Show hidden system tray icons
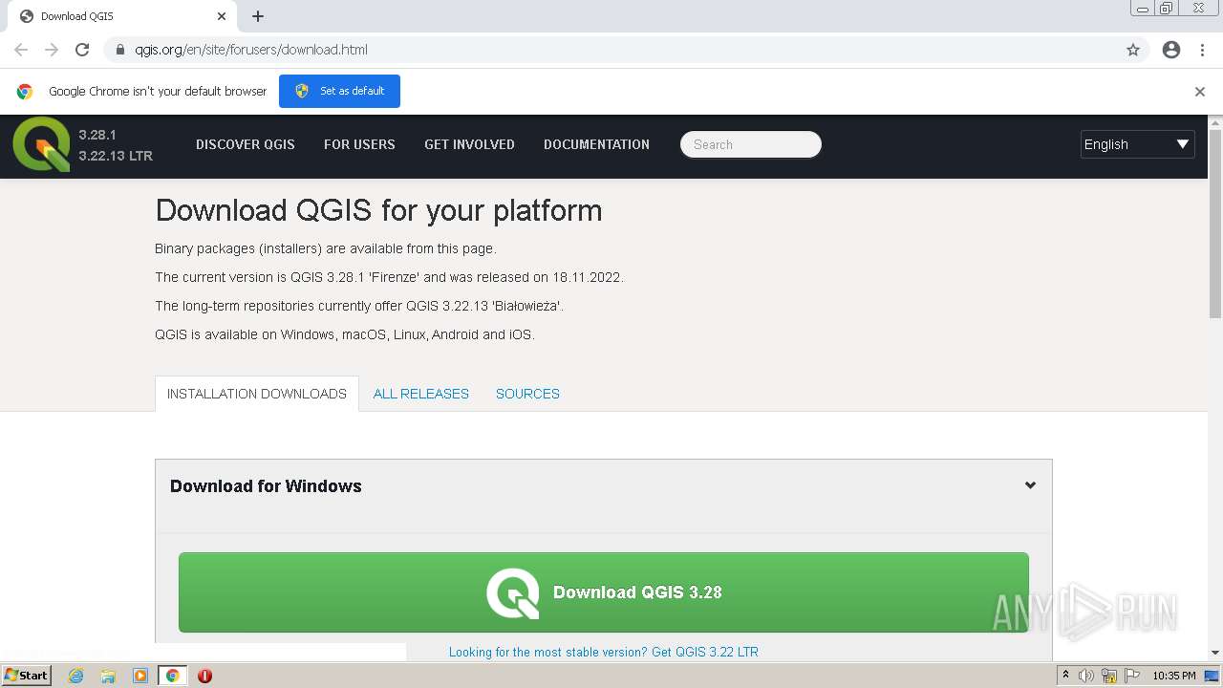This screenshot has width=1223, height=688. click(1065, 676)
